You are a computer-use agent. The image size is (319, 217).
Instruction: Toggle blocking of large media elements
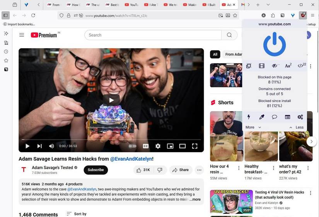[262, 66]
